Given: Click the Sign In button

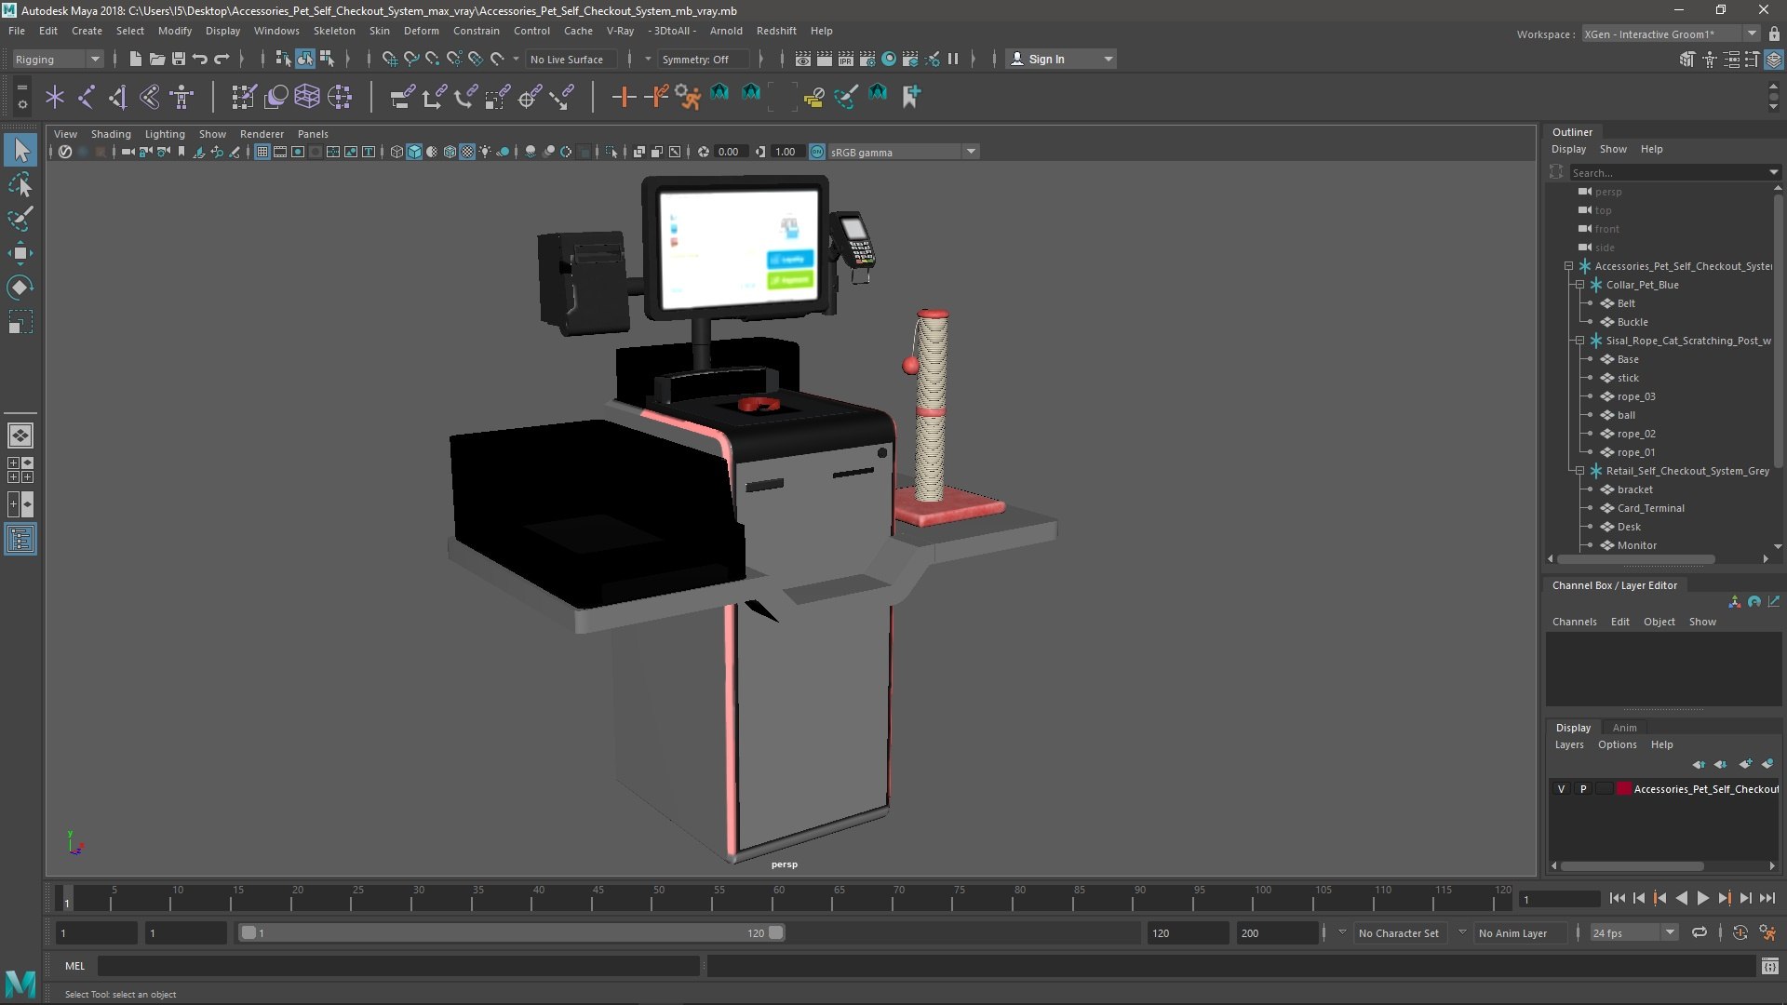Looking at the screenshot, I should 1062,59.
